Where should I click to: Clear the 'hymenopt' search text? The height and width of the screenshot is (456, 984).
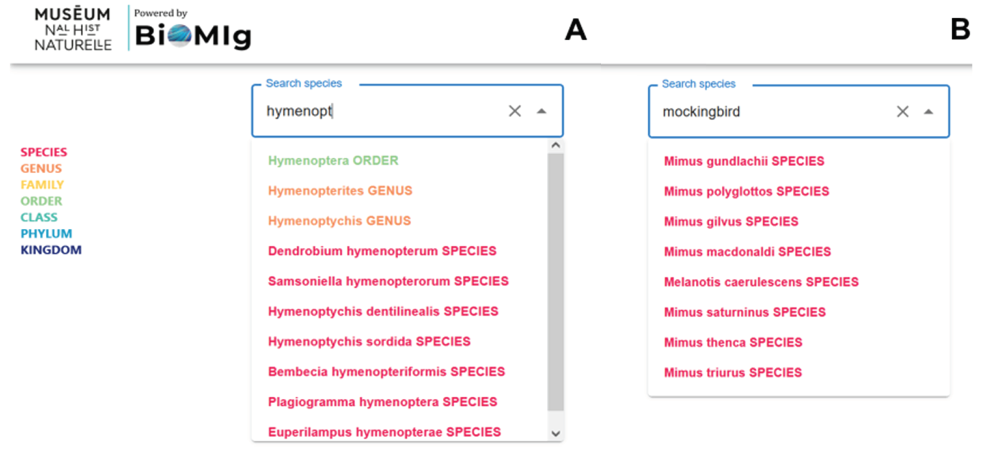click(515, 111)
